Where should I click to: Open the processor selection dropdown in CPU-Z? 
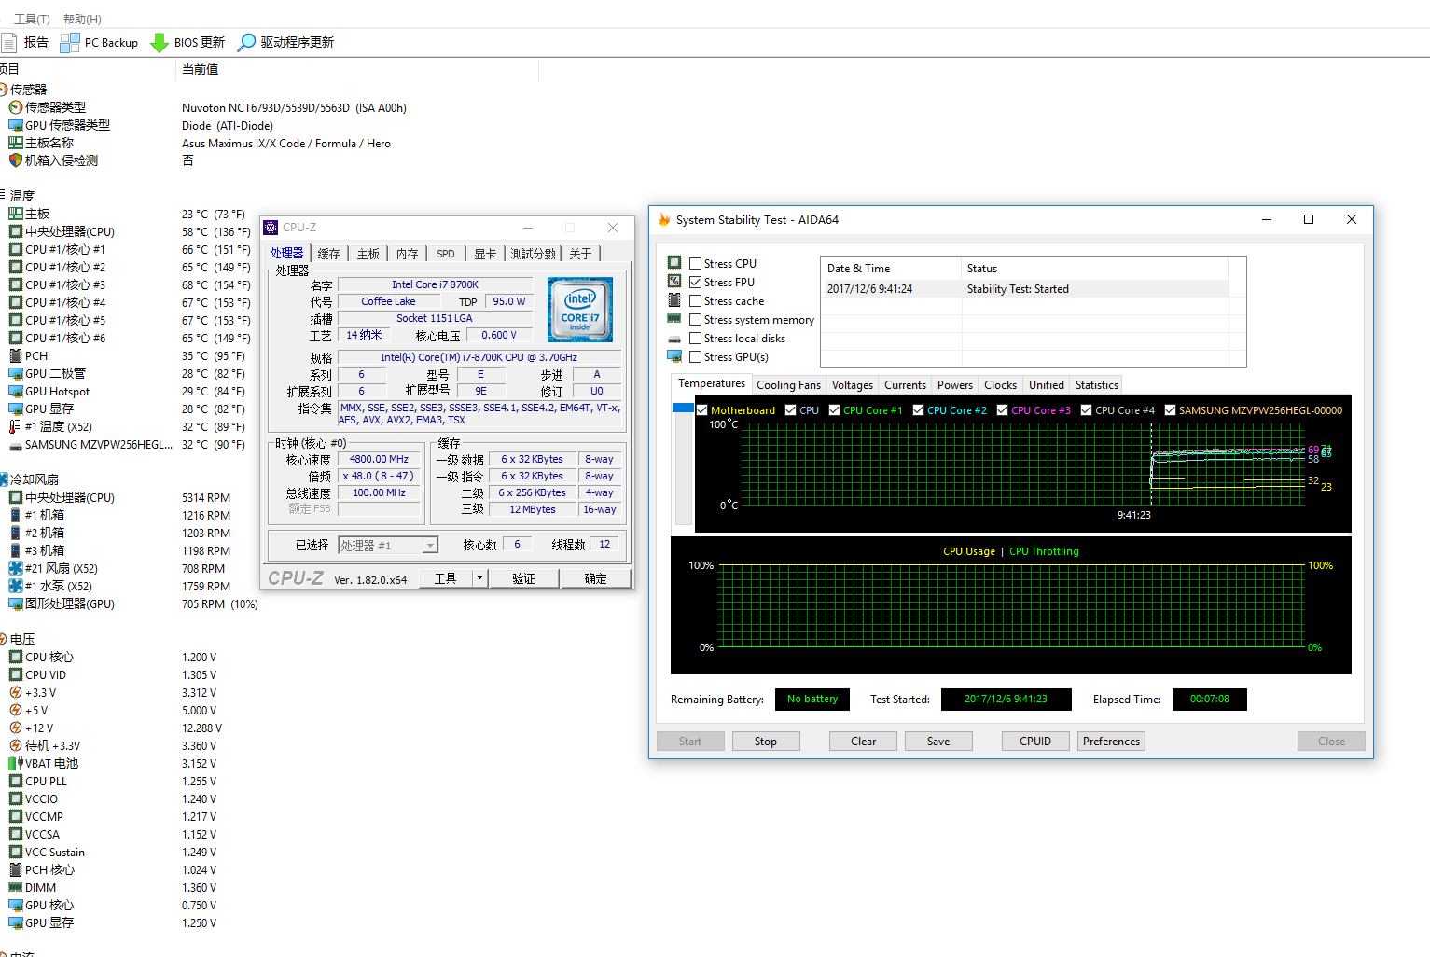[430, 546]
